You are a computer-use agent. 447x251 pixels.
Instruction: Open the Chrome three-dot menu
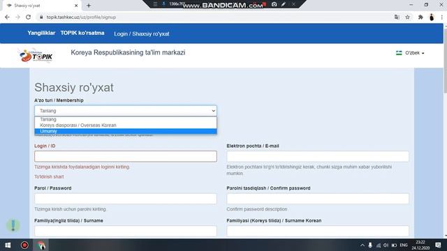click(441, 17)
